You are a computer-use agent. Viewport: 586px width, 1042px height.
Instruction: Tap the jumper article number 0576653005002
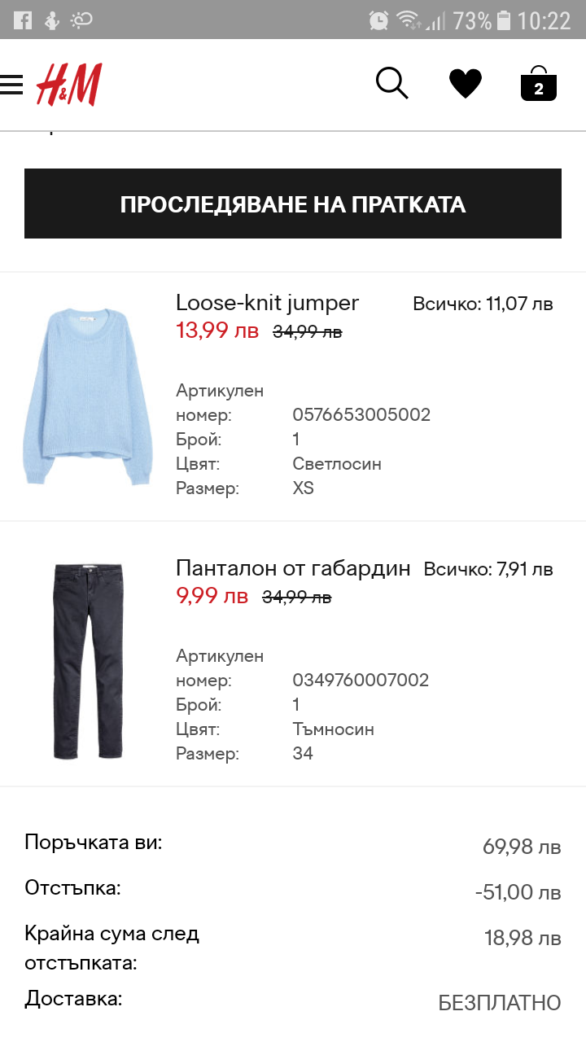[x=361, y=415]
